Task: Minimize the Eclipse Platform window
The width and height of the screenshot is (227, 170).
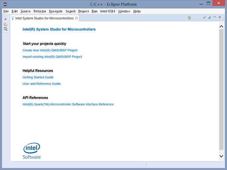Action: pyautogui.click(x=201, y=4)
